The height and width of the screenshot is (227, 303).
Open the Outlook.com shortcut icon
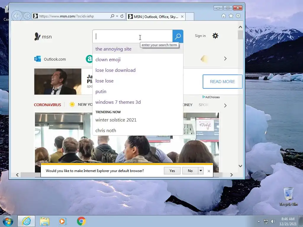tap(38, 59)
